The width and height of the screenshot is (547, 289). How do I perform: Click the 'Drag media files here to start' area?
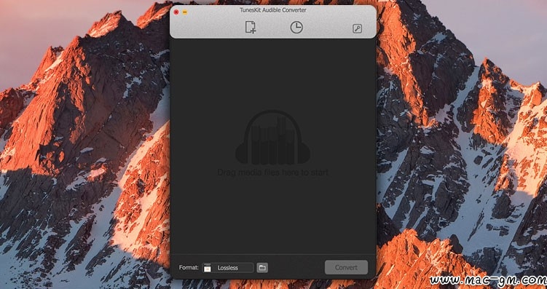(273, 173)
